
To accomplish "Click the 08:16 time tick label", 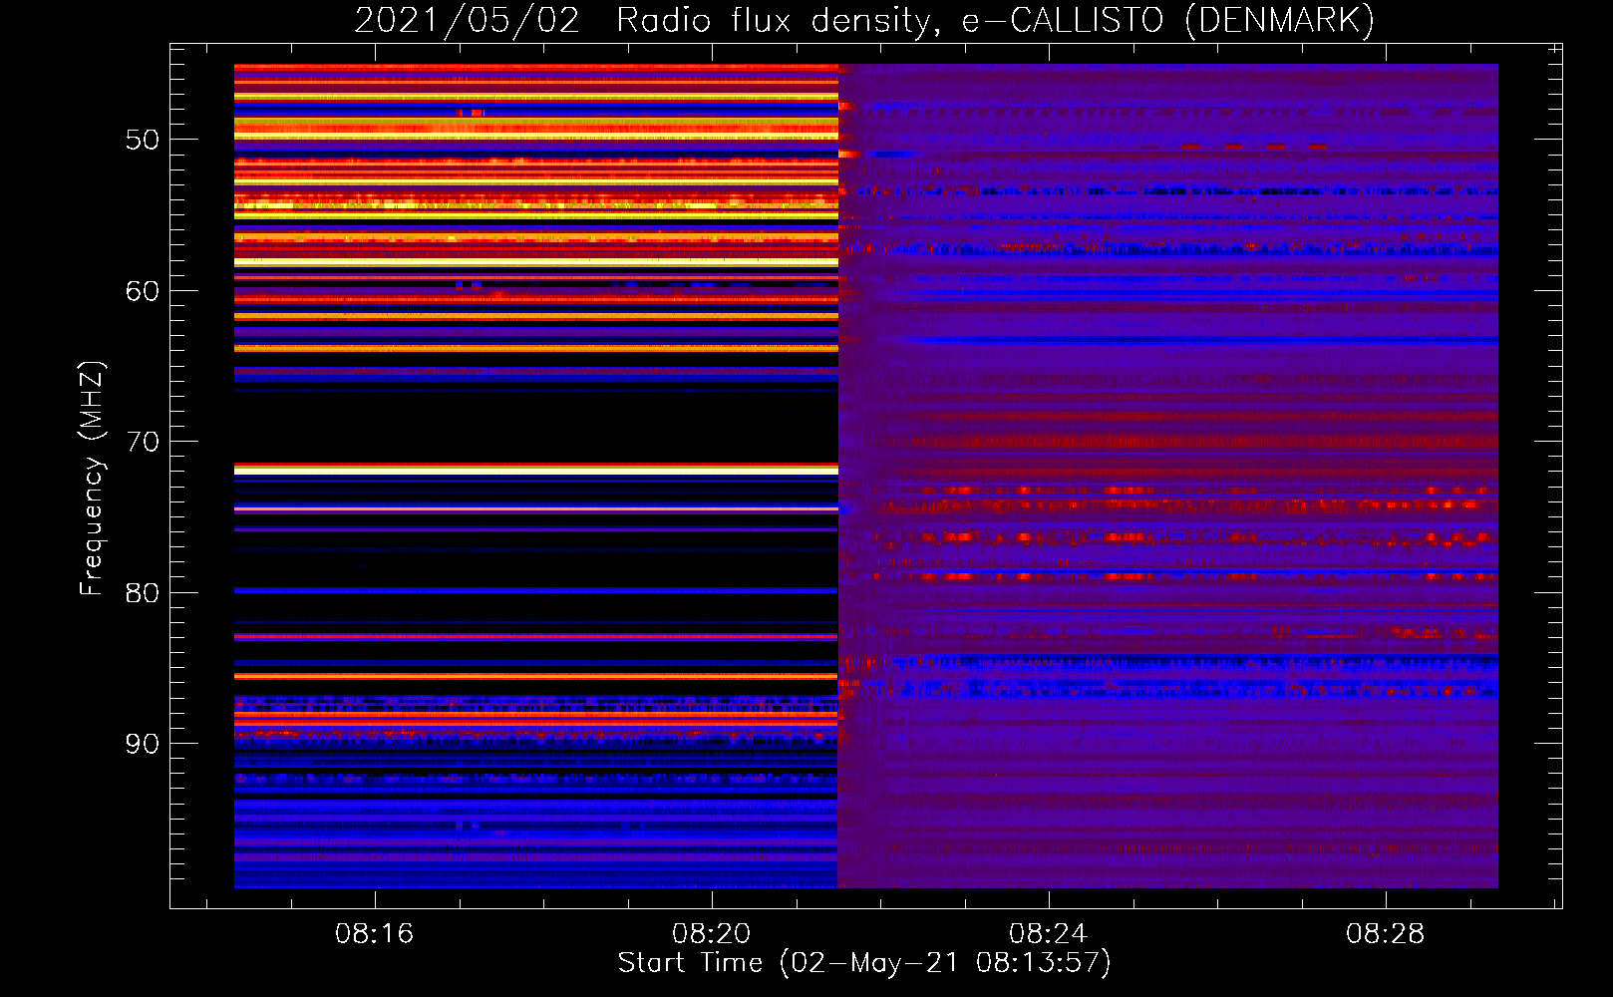I will (374, 934).
